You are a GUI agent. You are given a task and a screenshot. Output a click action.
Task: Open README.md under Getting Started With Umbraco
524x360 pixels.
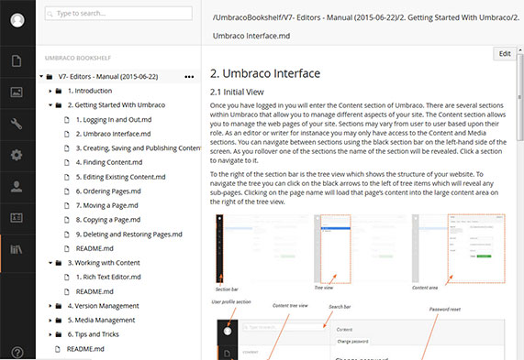pyautogui.click(x=95, y=248)
